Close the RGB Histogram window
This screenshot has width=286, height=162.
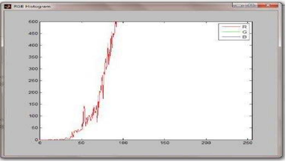(267, 5)
